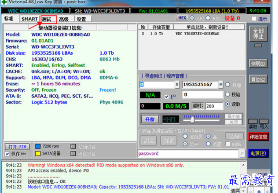This screenshot has width=278, height=193.
Task: Toggle the 保存 bin checkbox
Action: point(7,154)
